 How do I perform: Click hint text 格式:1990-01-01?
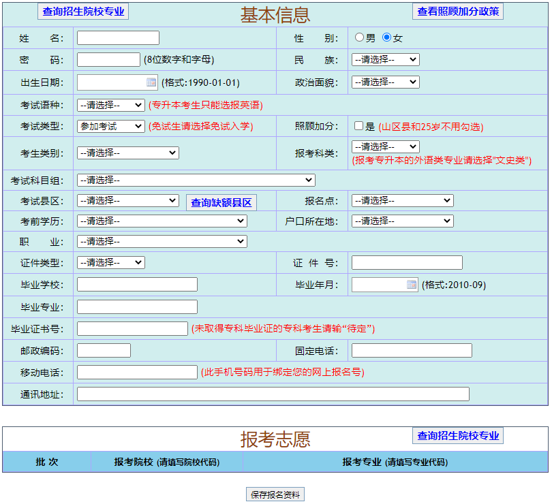[200, 82]
